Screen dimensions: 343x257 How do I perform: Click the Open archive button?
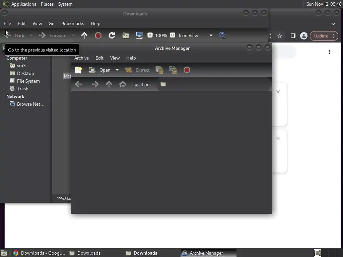pyautogui.click(x=100, y=70)
